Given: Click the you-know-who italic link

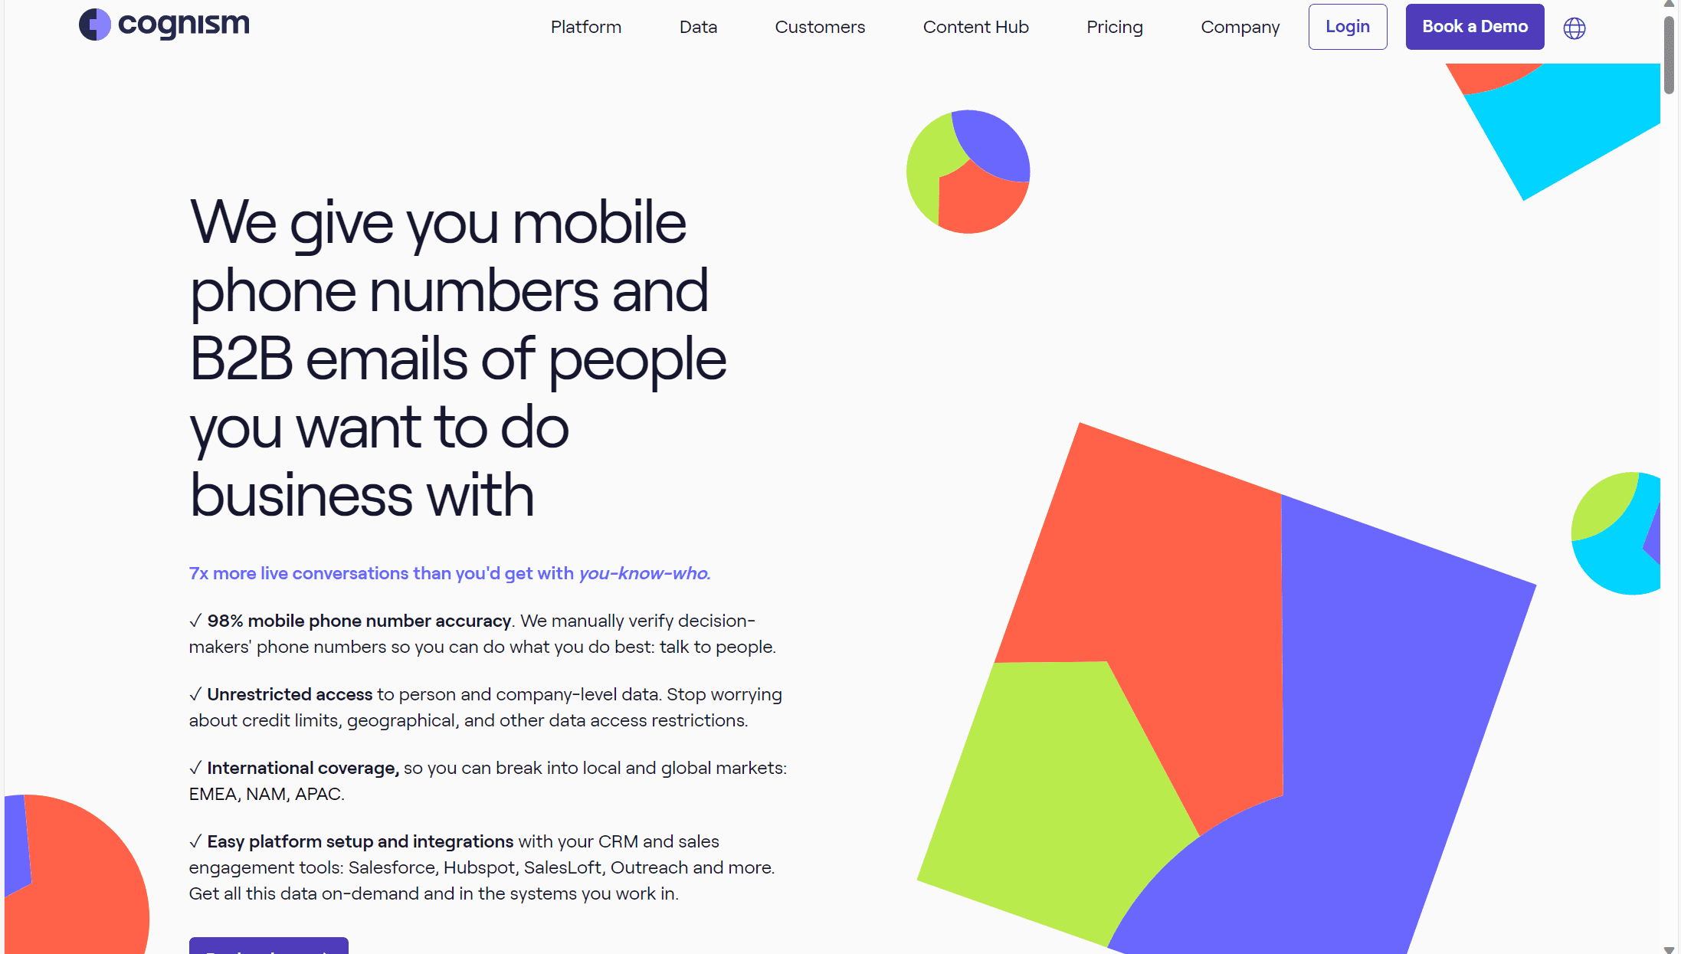Looking at the screenshot, I should 641,573.
